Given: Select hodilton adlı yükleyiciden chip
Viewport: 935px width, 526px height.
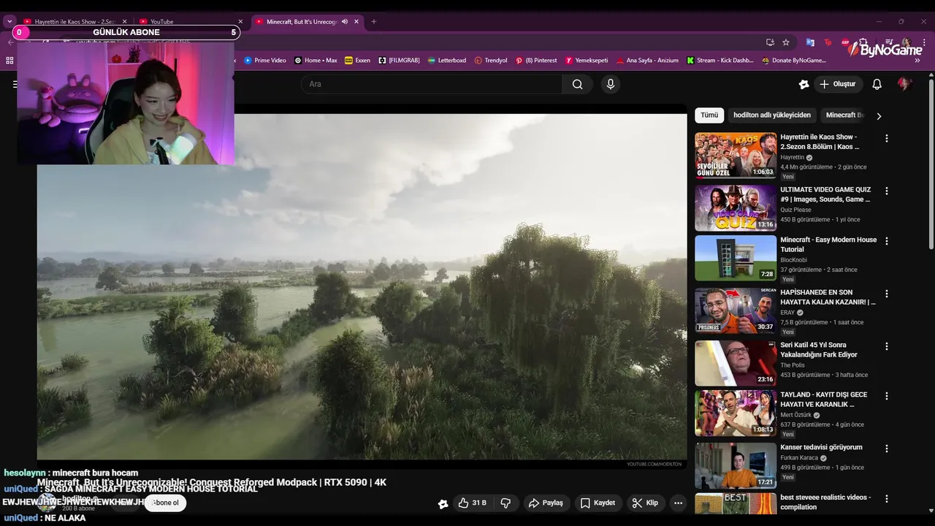Looking at the screenshot, I should click(772, 115).
